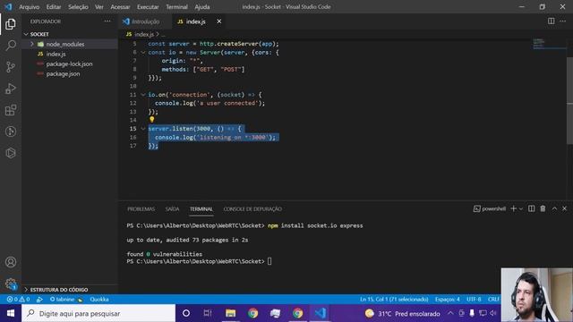Expand the node_modules folder
Screen dimensions: 573x322
click(32, 44)
